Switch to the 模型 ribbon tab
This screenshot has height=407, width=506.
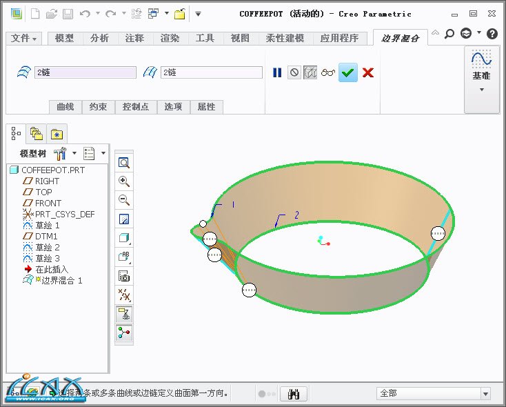65,39
